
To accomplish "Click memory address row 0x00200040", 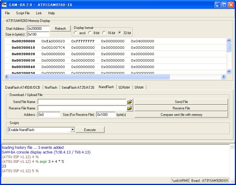I will point(23,67).
